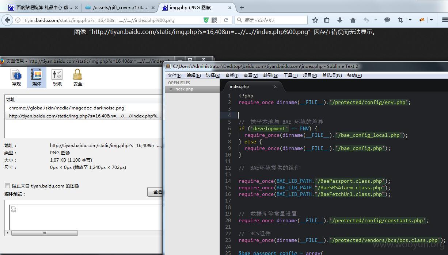
Task: Click the media preview horizontal scrollbar thumb
Action: pos(45,233)
